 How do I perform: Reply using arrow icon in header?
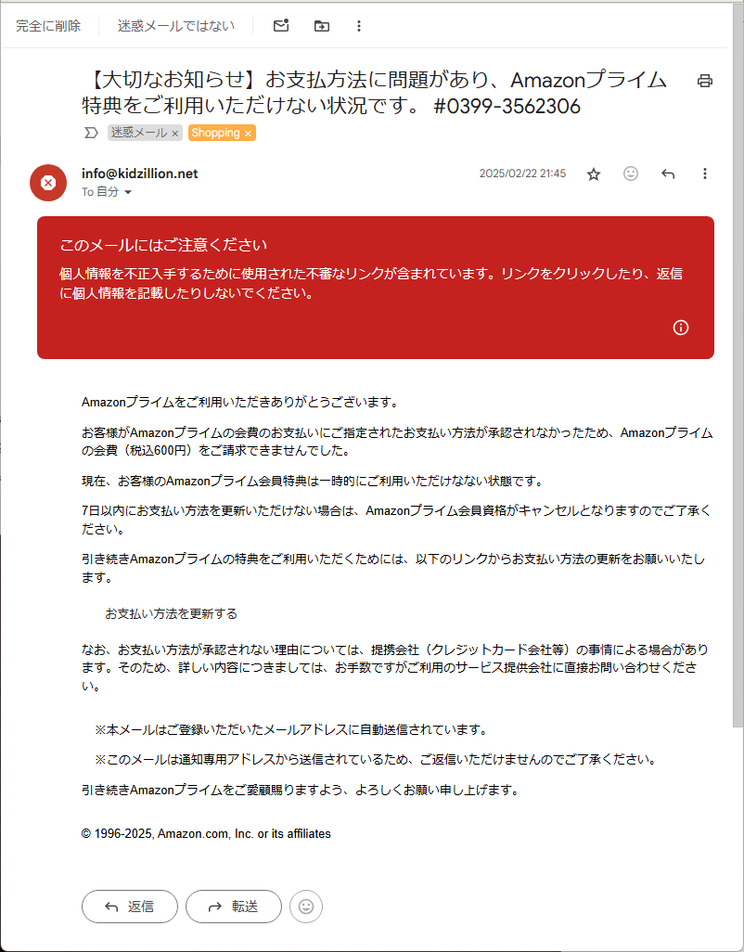pos(668,174)
